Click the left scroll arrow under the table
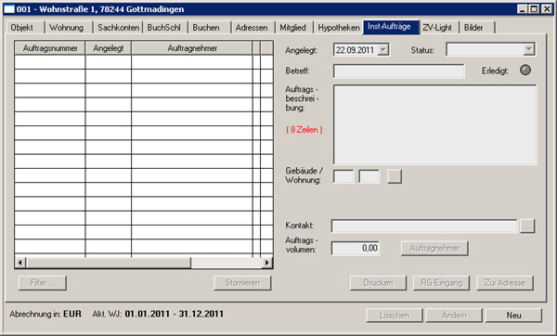This screenshot has height=336, width=557. (19, 263)
